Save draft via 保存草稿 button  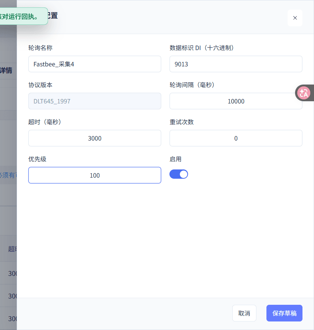point(284,313)
